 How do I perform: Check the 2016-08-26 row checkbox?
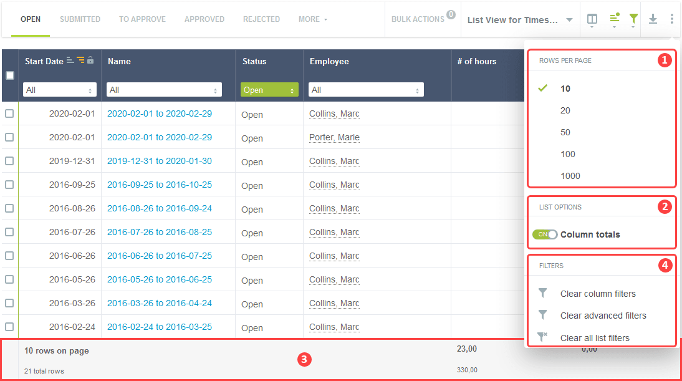[x=9, y=208]
